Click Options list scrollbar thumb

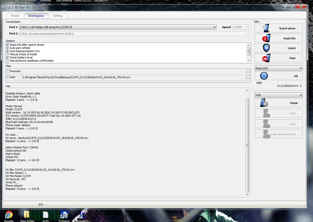249,51
